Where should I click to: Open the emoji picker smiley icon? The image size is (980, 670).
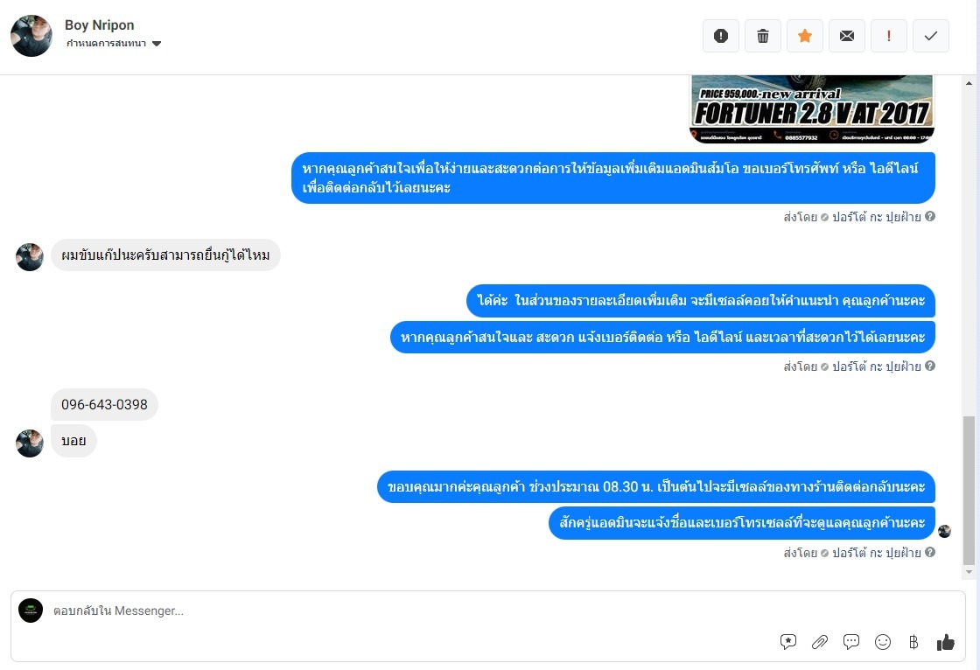[x=883, y=642]
